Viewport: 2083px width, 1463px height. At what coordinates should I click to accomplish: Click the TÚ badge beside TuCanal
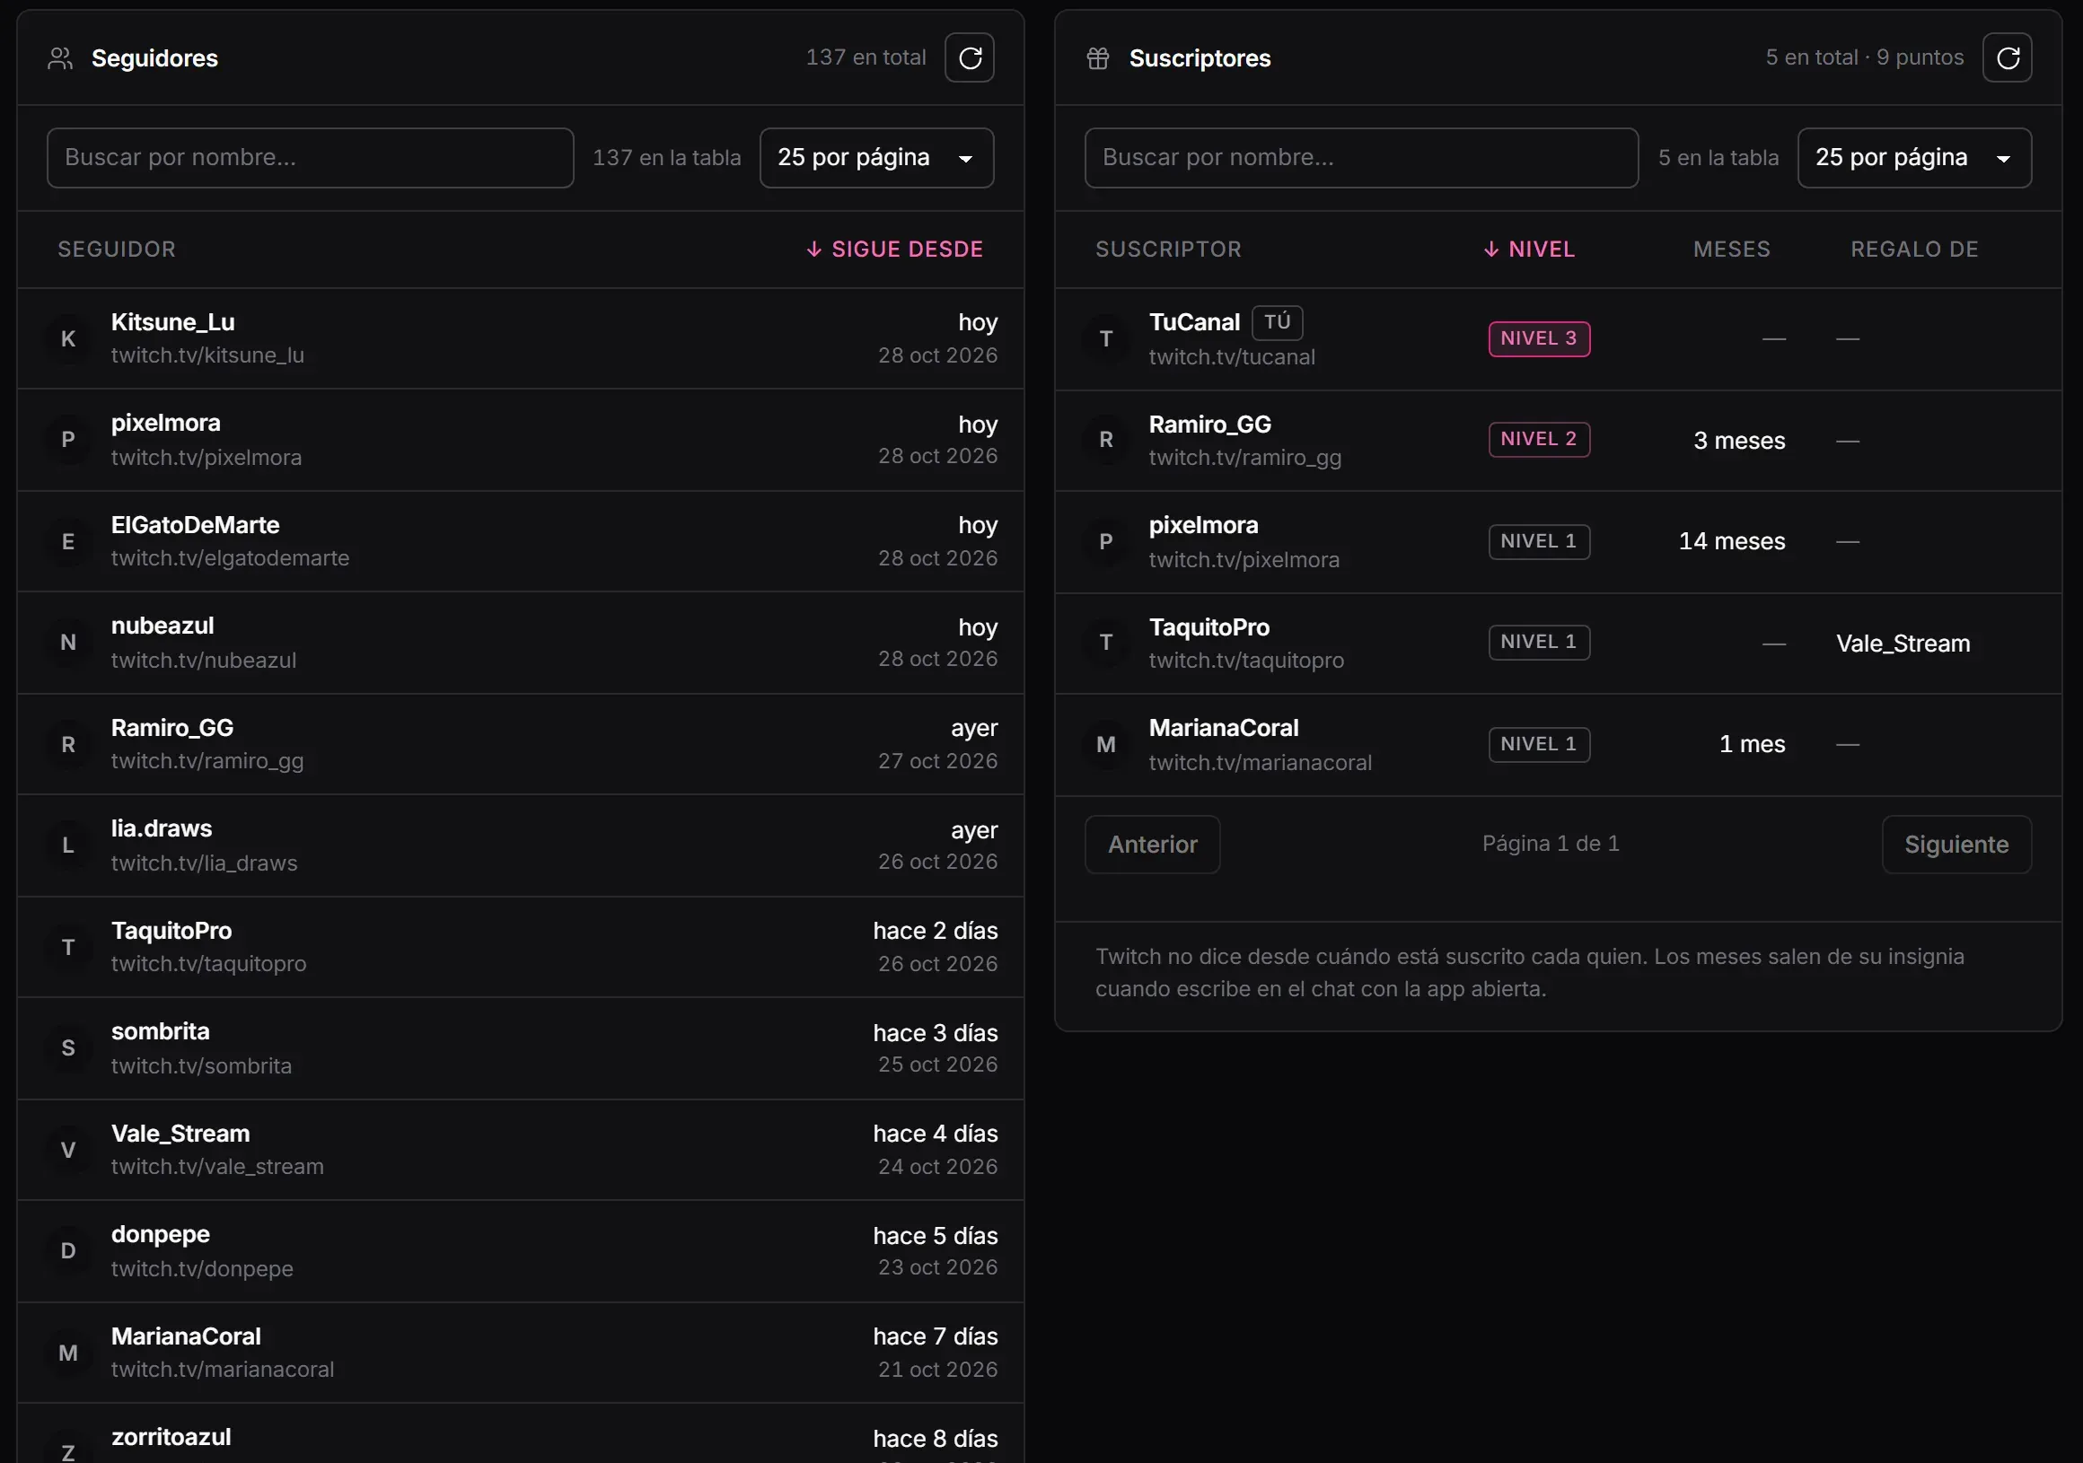point(1278,322)
